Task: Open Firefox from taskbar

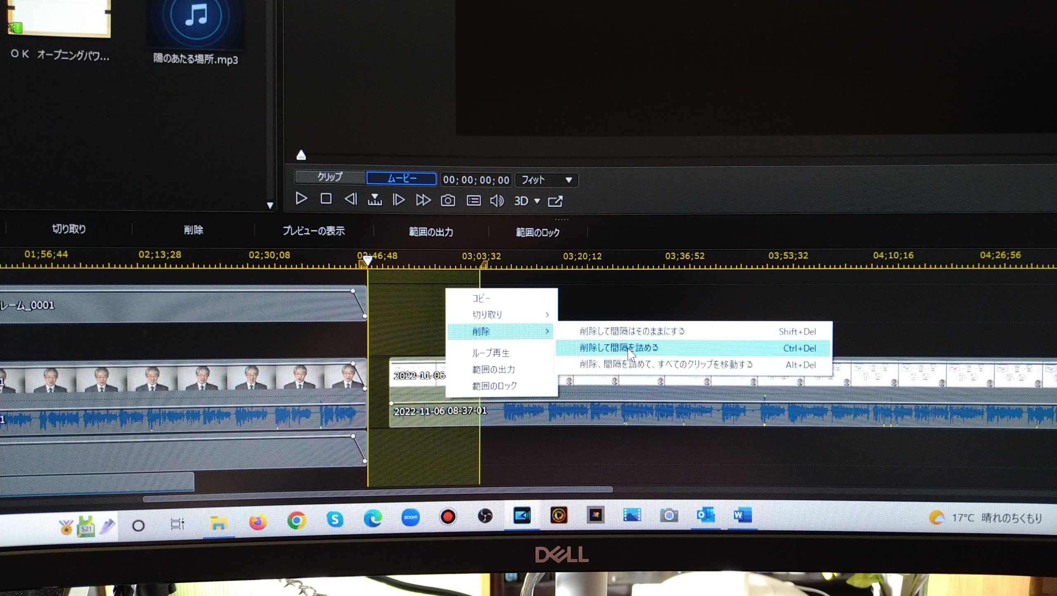Action: tap(258, 522)
